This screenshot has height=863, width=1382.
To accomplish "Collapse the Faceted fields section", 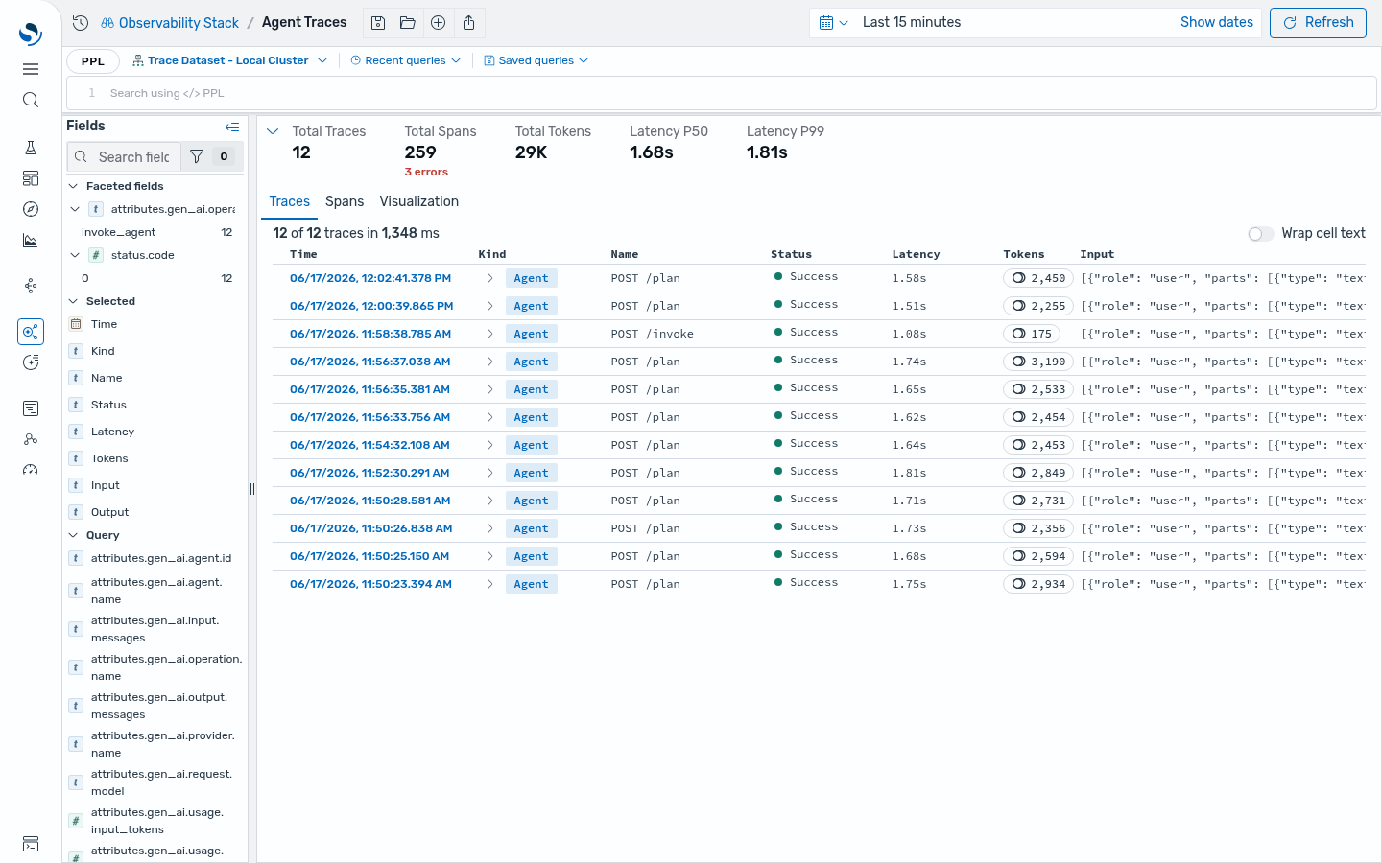I will click(73, 186).
